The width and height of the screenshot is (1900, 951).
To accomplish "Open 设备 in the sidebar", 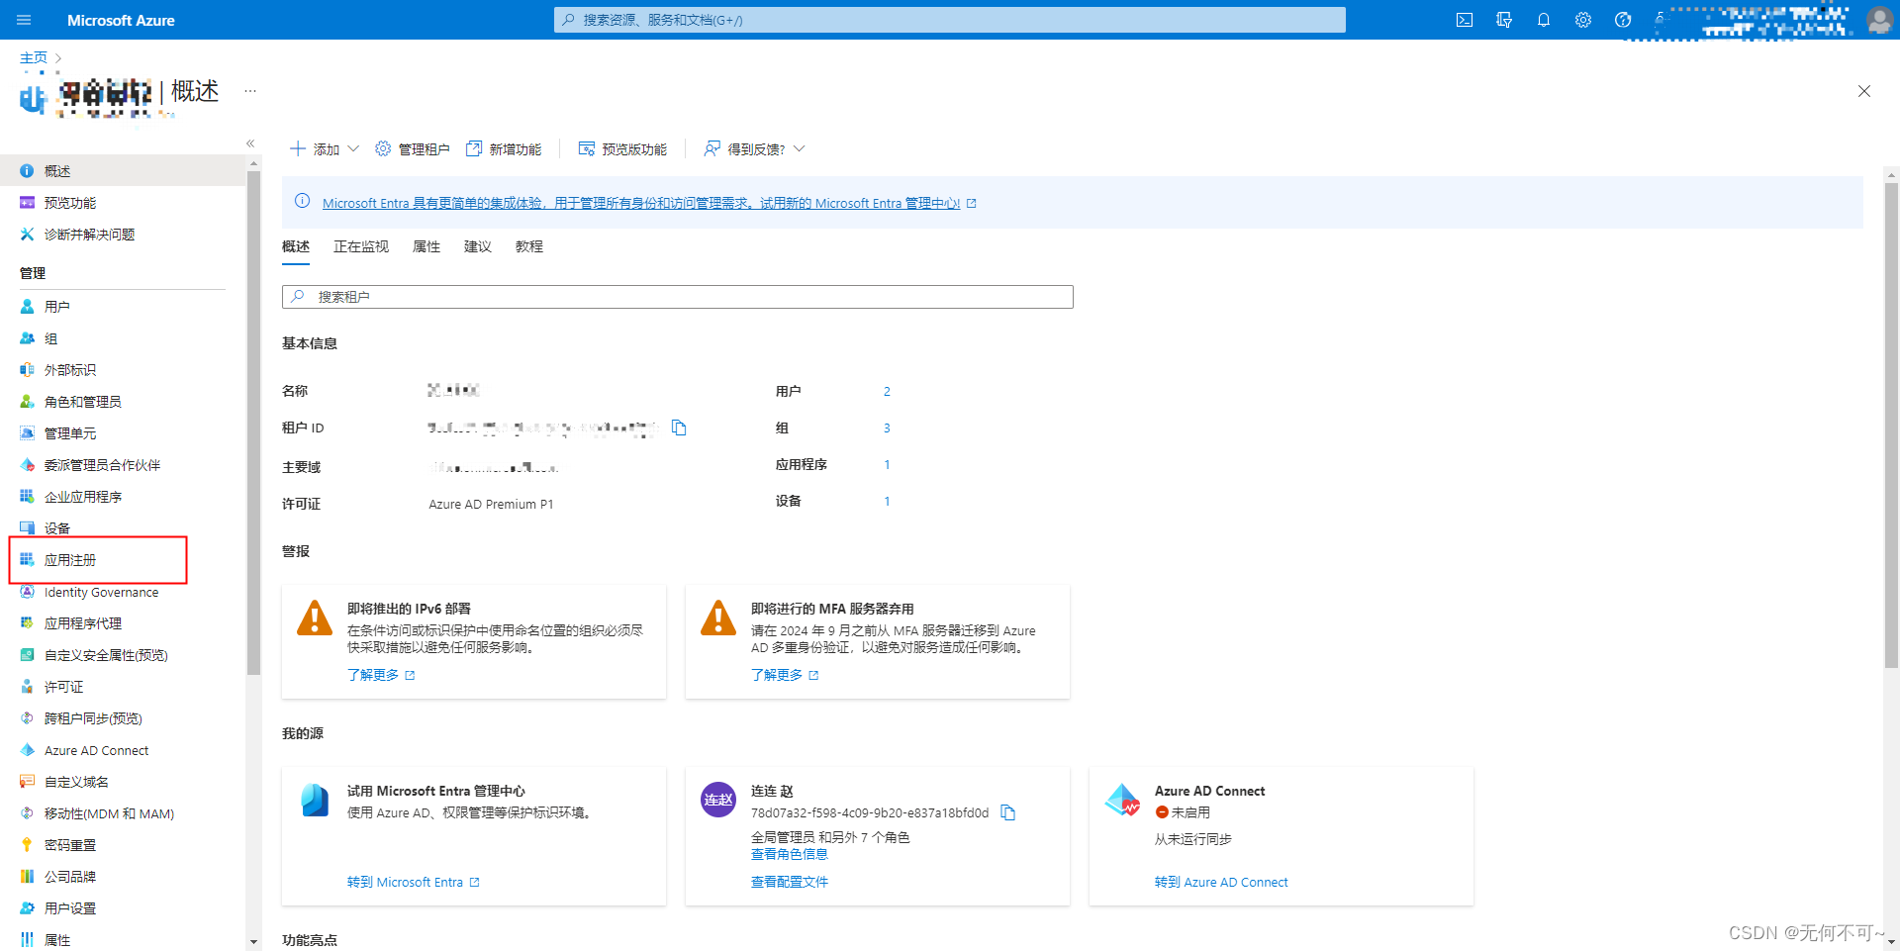I will [56, 528].
